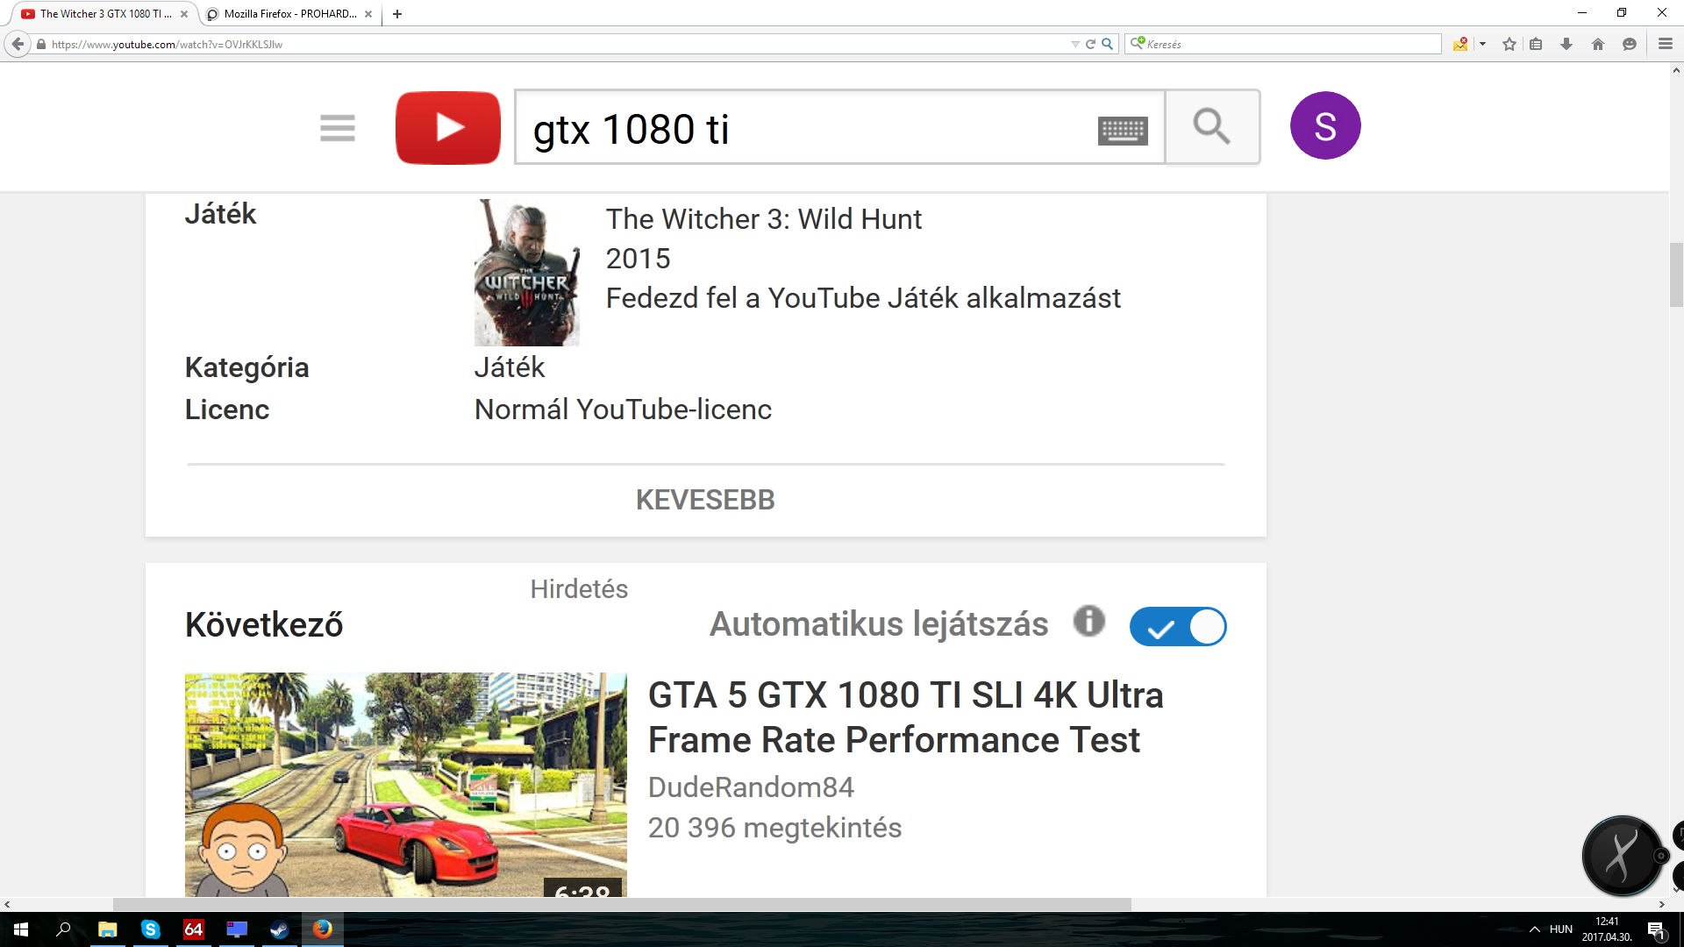This screenshot has width=1684, height=947.
Task: Open the purple S account avatar
Action: 1324,126
